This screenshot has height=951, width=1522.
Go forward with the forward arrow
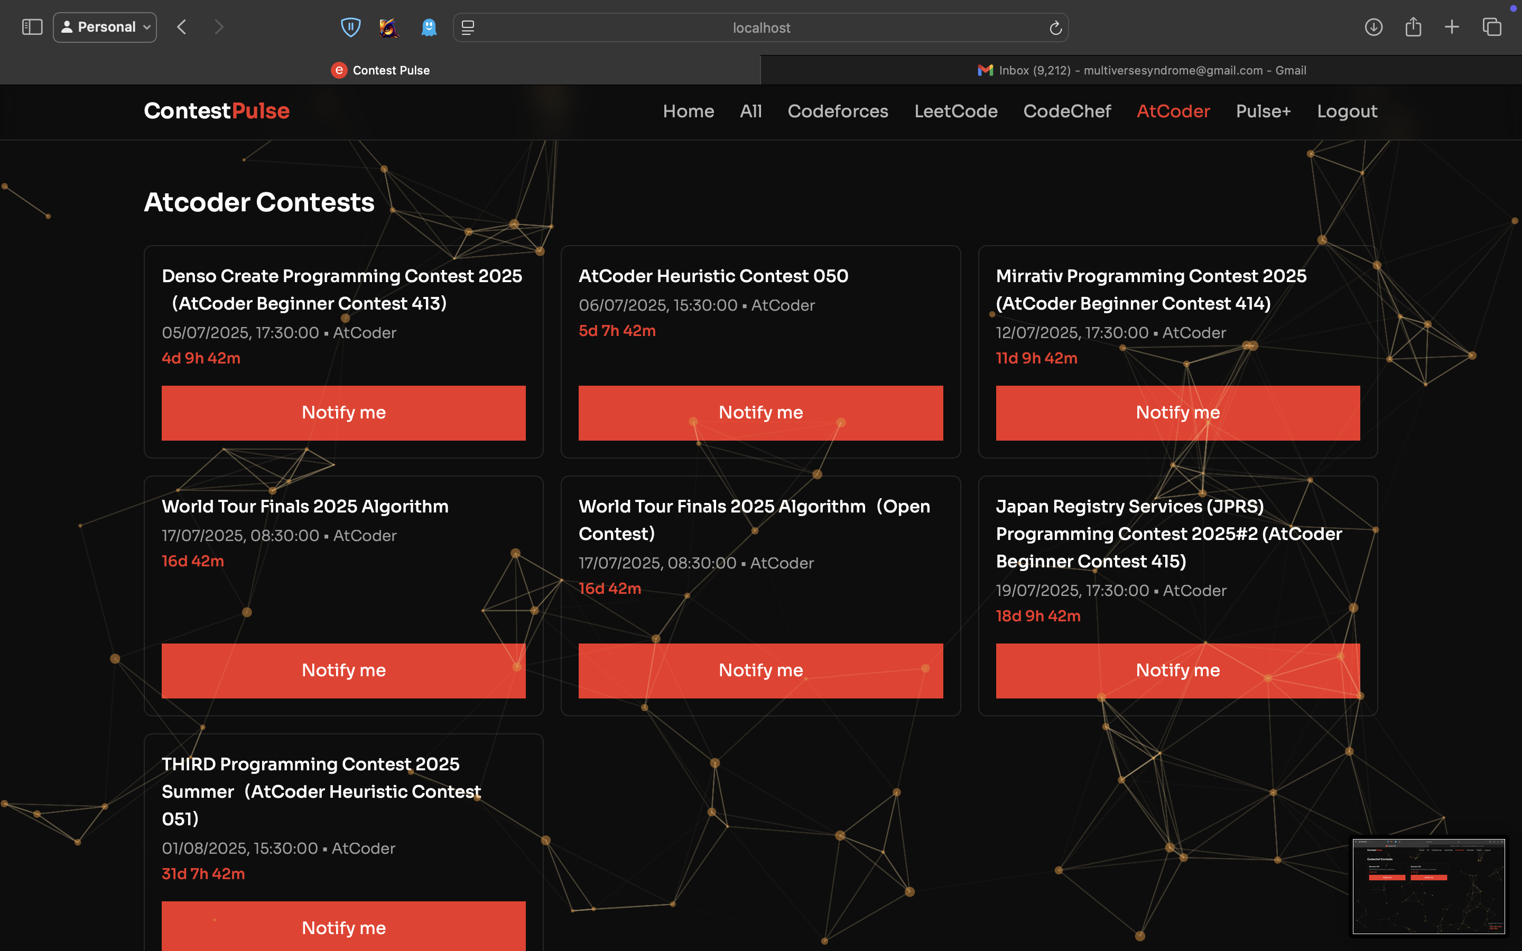pos(218,27)
